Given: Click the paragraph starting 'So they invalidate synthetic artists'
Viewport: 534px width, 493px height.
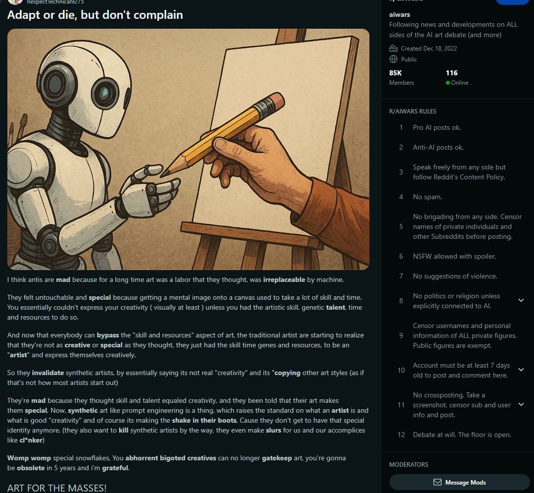Looking at the screenshot, I should (186, 378).
